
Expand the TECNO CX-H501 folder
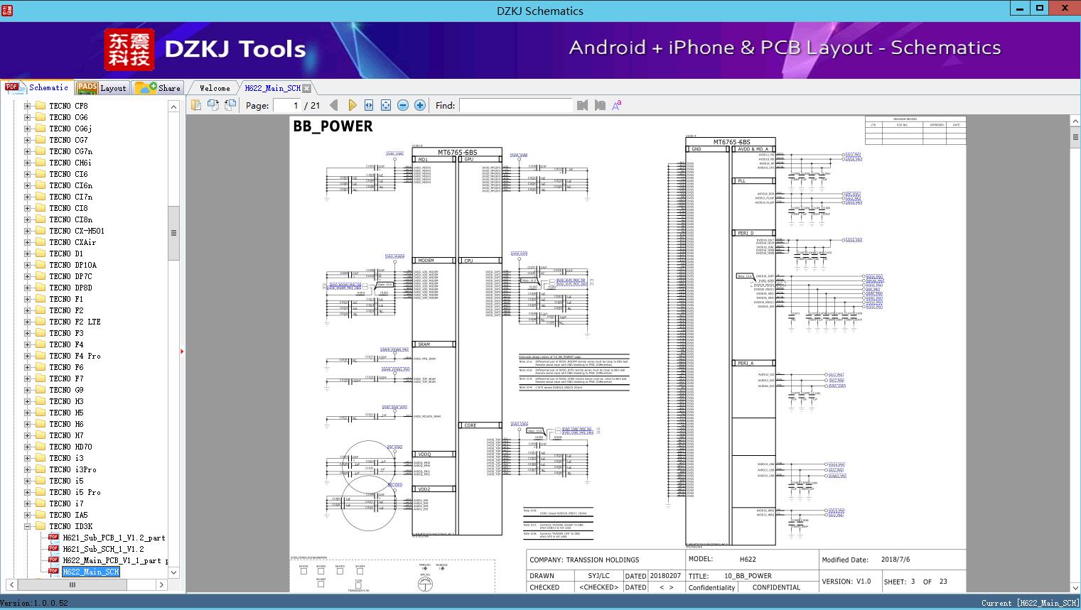27,231
